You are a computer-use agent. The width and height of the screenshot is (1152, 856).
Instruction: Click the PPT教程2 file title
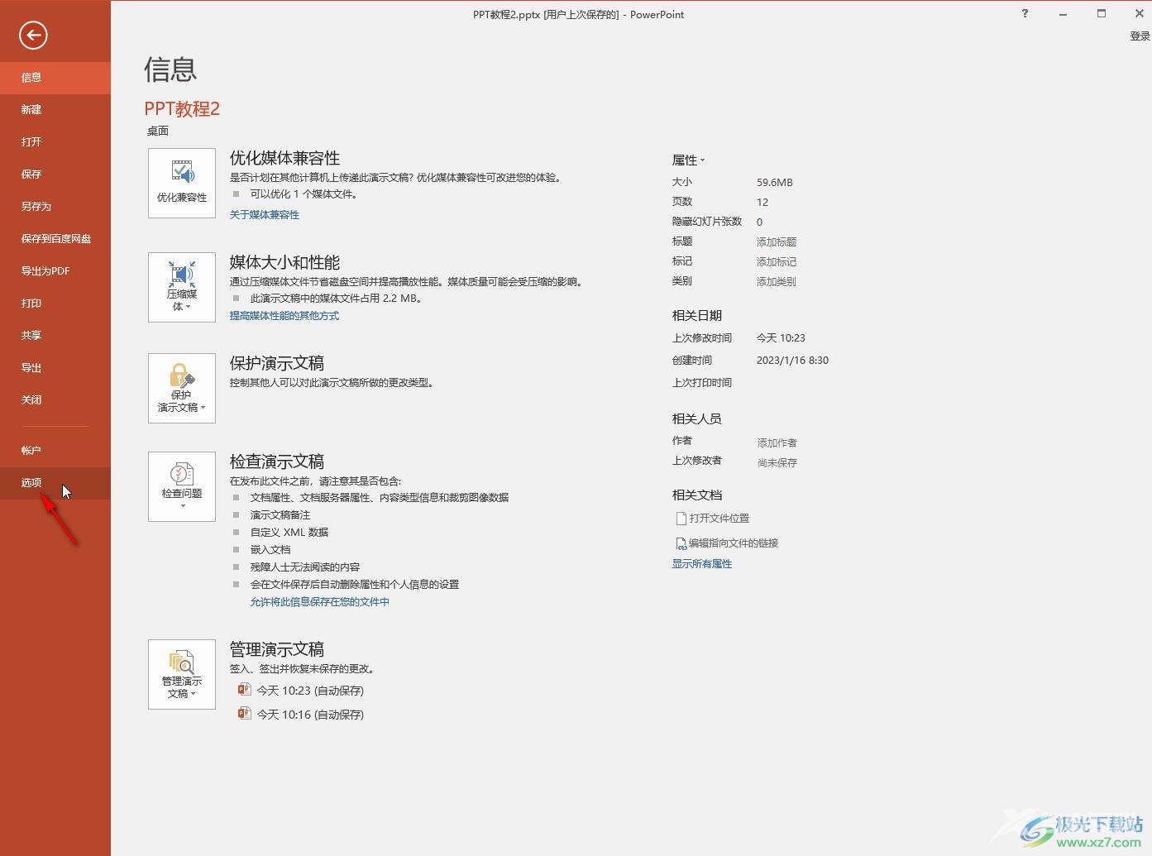[x=182, y=109]
